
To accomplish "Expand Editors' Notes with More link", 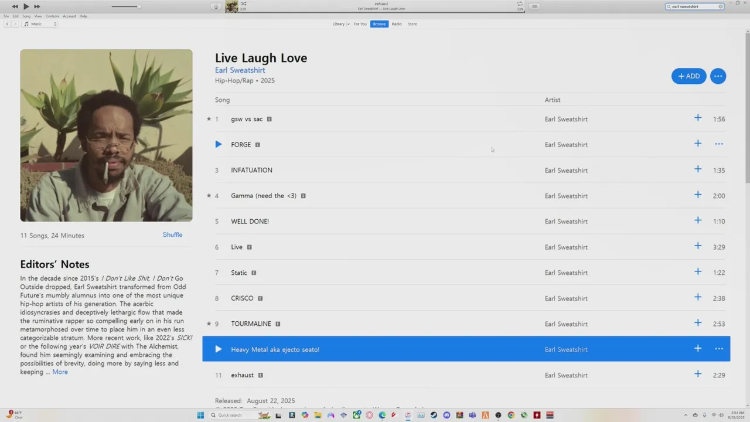I will 60,372.
